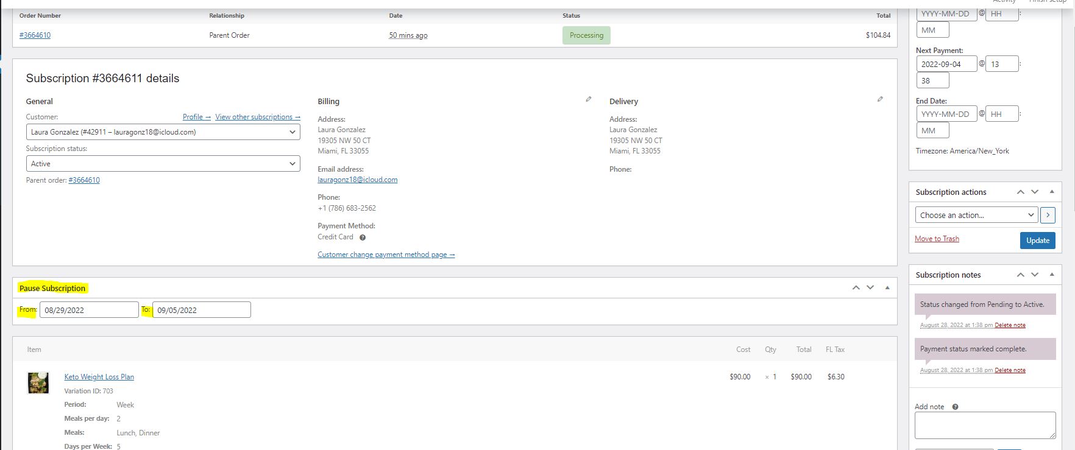Click item FL tax amount $6.30
Viewport: 1075px width, 450px height.
(x=836, y=377)
